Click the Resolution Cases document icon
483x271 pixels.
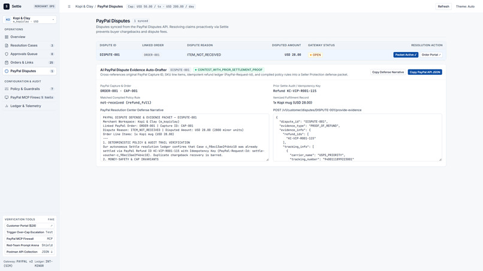click(x=7, y=45)
